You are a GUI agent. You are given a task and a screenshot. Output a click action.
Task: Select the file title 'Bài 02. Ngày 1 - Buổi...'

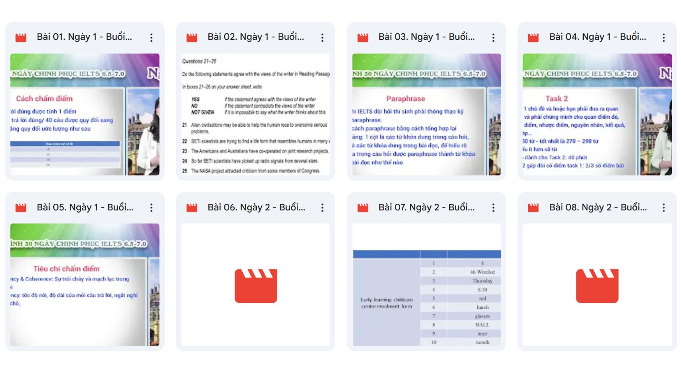click(x=256, y=37)
